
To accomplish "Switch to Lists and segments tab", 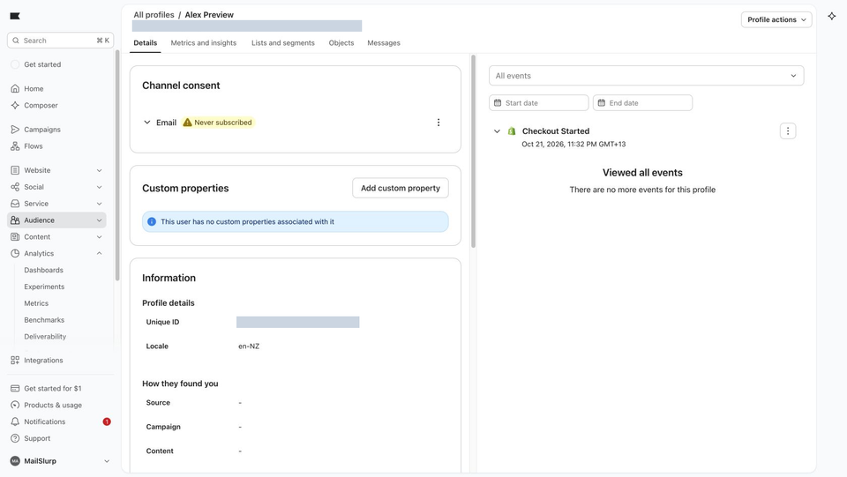I will (x=283, y=43).
